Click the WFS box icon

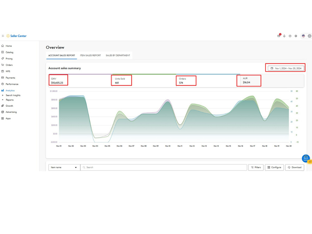point(2,71)
